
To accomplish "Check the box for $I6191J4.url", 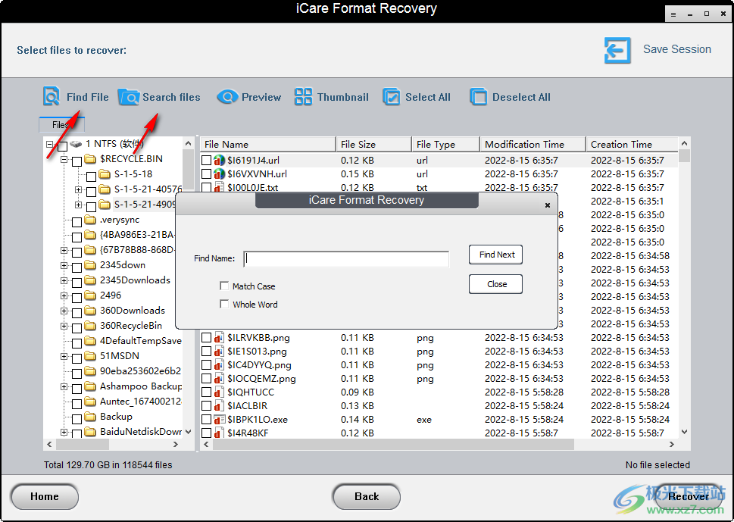I will pyautogui.click(x=207, y=161).
